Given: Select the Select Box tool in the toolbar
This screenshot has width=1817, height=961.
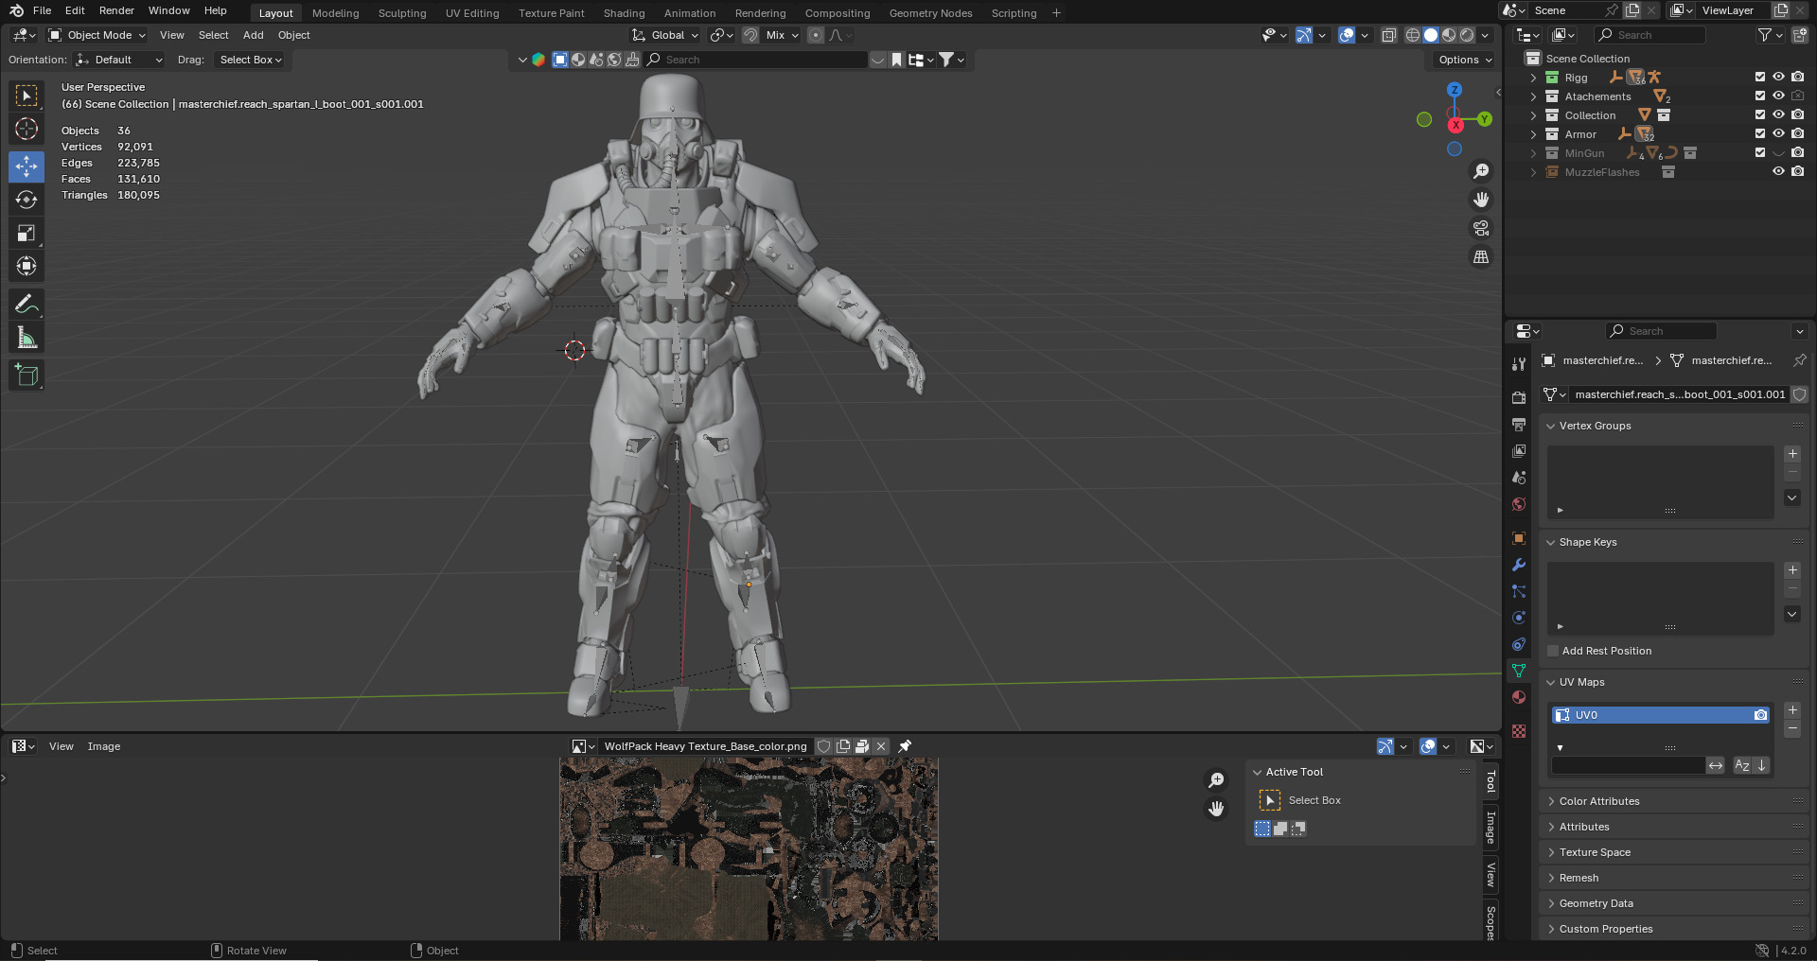Looking at the screenshot, I should coord(26,96).
